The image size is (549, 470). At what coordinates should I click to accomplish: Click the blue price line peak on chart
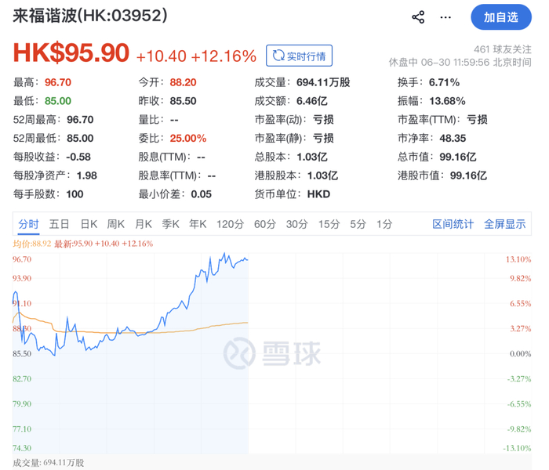224,254
